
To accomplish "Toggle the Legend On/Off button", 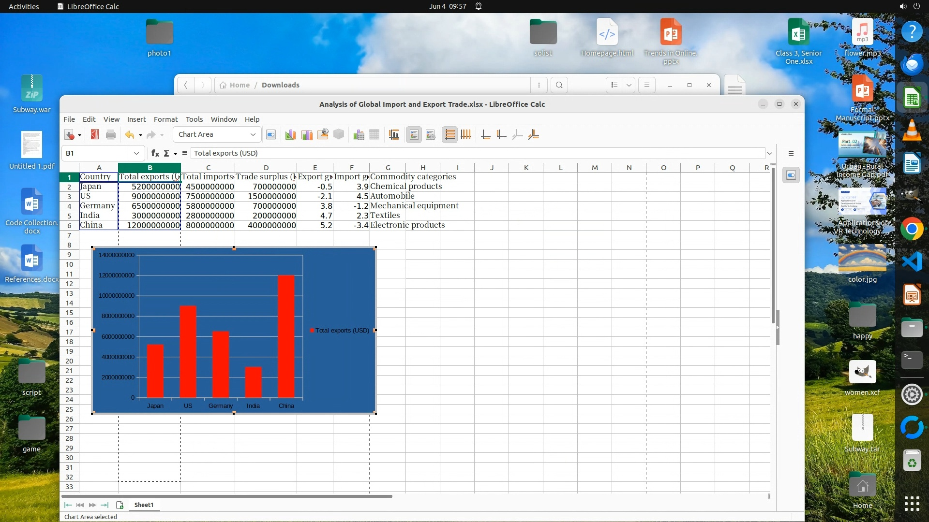I will 414,135.
